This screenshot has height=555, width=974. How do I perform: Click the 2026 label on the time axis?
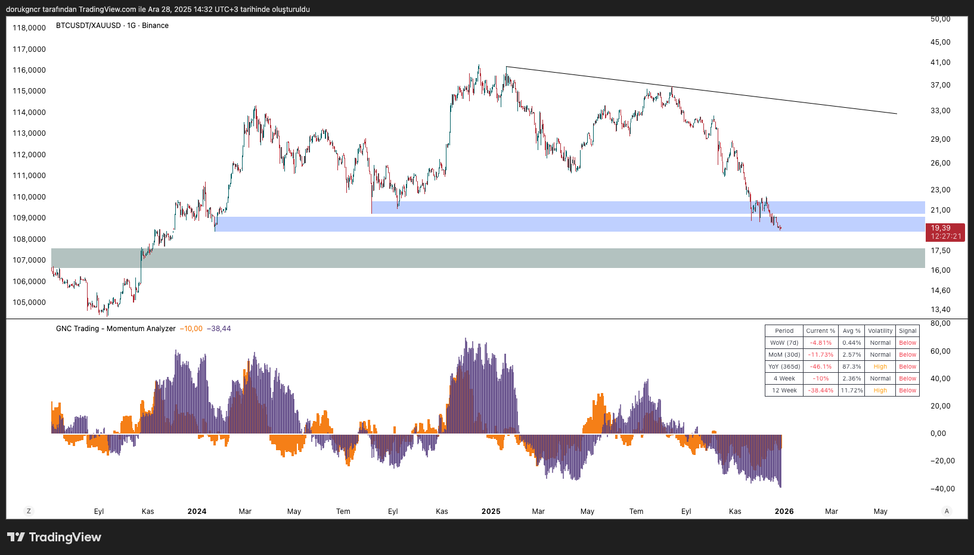click(x=784, y=512)
